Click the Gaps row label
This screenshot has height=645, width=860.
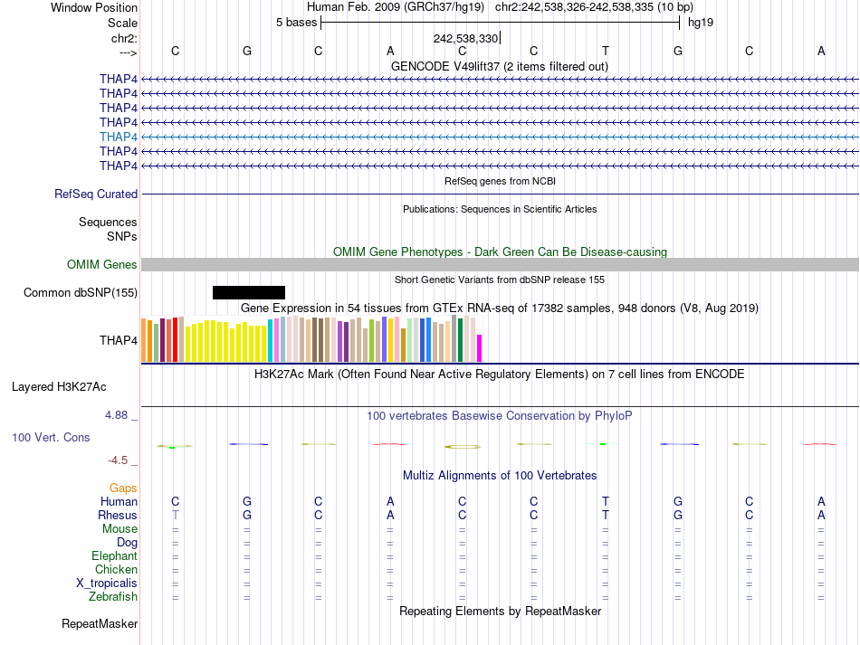[x=123, y=488]
